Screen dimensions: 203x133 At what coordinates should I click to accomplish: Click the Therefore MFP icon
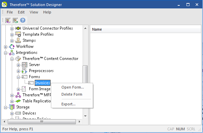pyautogui.click(x=18, y=95)
